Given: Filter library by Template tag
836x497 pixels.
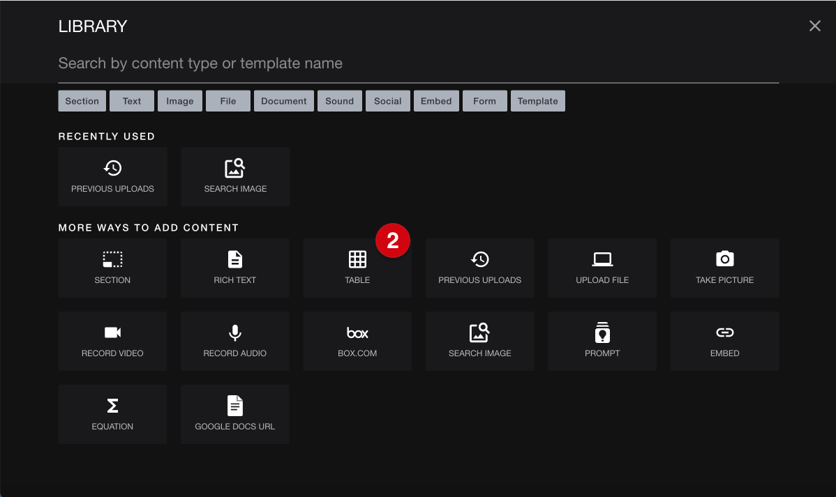Looking at the screenshot, I should point(537,100).
